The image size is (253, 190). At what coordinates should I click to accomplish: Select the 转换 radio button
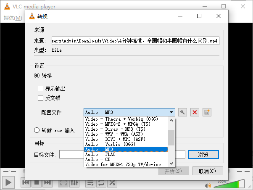37,76
